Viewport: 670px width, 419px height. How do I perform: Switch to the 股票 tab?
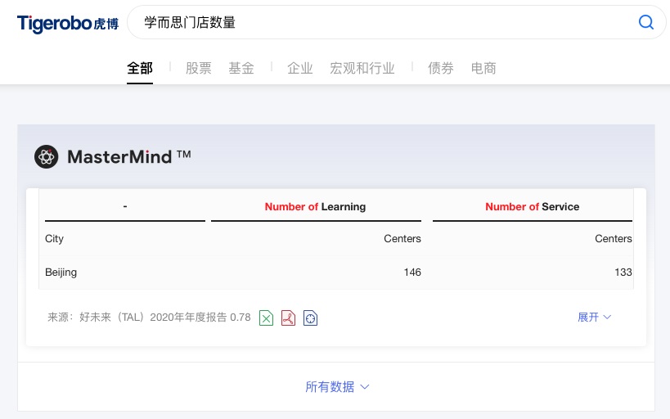[199, 68]
